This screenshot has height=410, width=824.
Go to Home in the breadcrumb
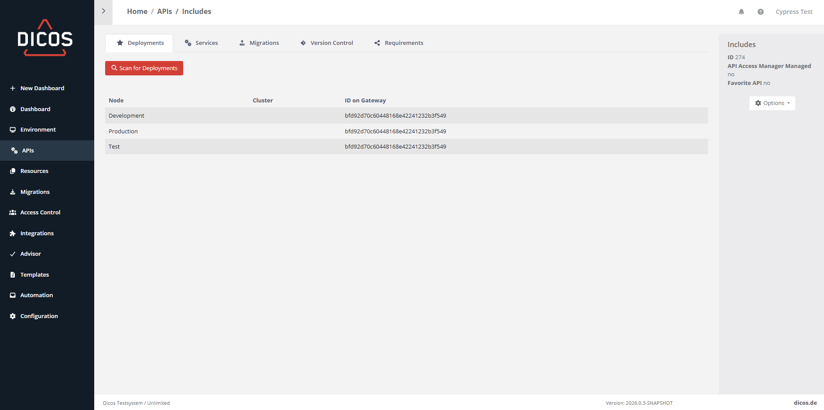(137, 11)
